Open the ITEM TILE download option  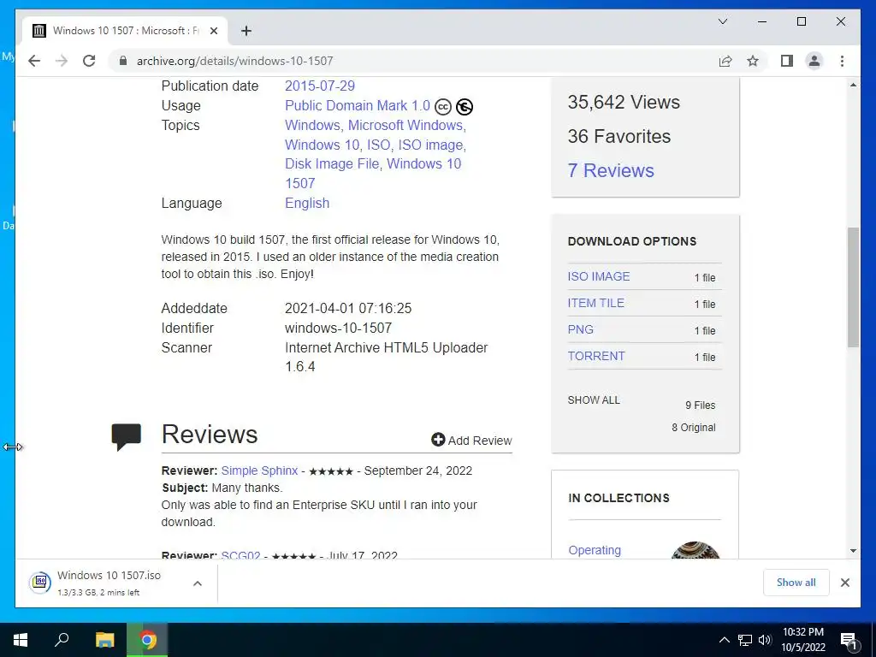tap(595, 303)
